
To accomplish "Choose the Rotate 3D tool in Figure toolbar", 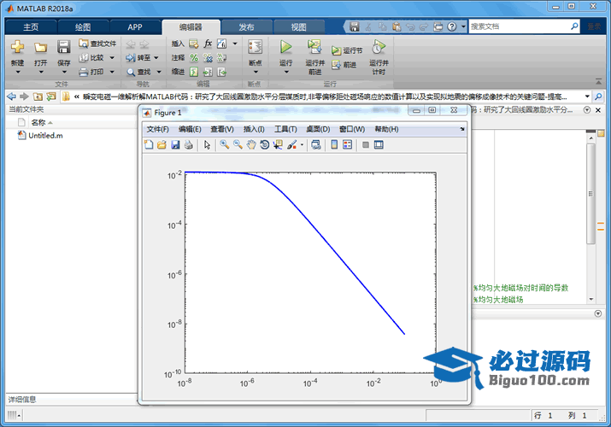I will pos(265,145).
